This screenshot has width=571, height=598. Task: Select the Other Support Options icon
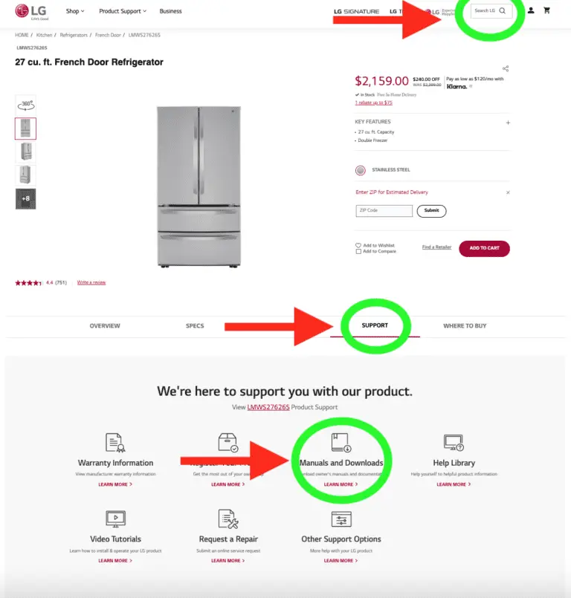pos(341,518)
